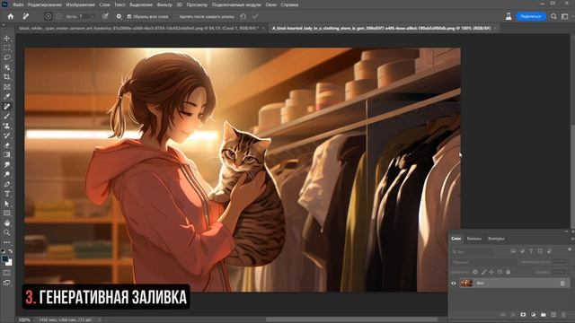Screen dimensions: 575x323
Task: Open the Файл menu
Action: (18, 4)
